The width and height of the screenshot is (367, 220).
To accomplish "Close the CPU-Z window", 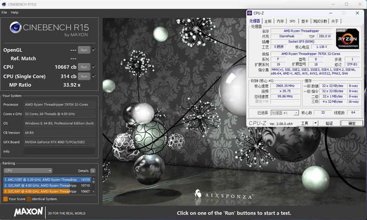I will pyautogui.click(x=357, y=13).
